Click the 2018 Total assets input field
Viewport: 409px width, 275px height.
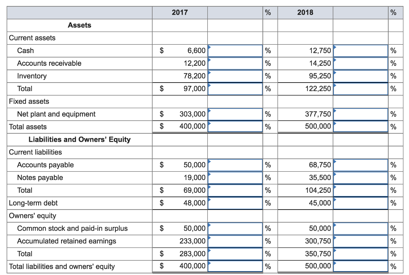click(361, 127)
